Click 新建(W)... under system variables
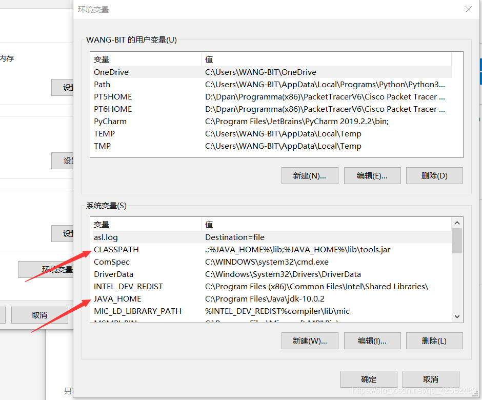The width and height of the screenshot is (482, 400). (x=310, y=341)
